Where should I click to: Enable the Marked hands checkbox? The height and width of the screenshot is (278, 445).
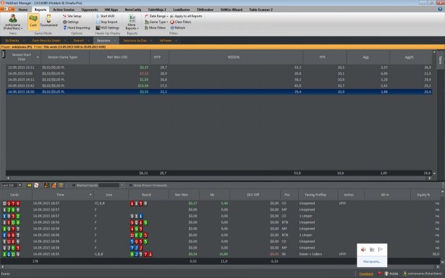click(74, 185)
